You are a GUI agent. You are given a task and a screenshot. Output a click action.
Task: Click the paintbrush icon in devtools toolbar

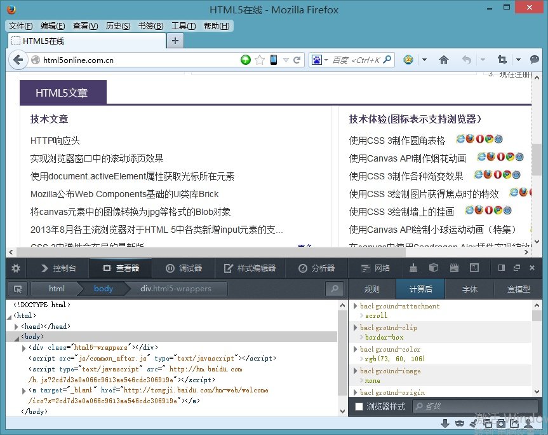pos(413,268)
